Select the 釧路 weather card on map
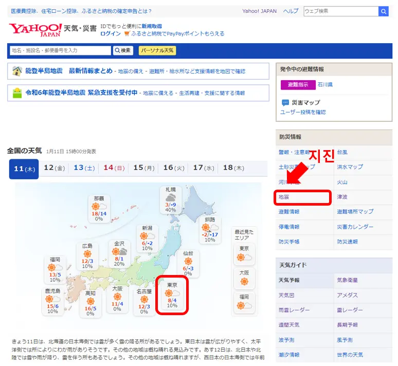The height and width of the screenshot is (366, 398). pyautogui.click(x=210, y=229)
